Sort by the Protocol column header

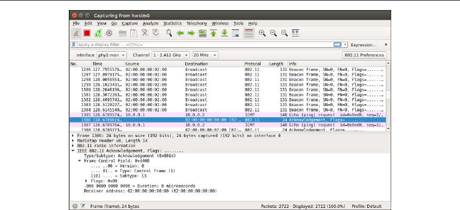click(x=256, y=64)
